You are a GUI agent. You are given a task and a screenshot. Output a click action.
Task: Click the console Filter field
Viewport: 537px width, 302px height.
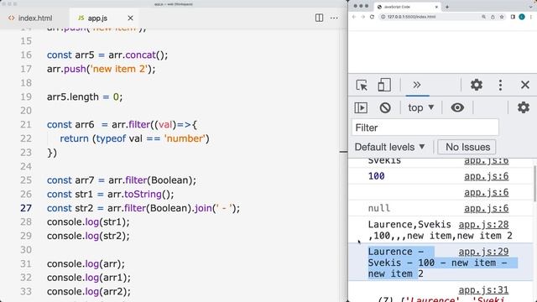[425, 128]
